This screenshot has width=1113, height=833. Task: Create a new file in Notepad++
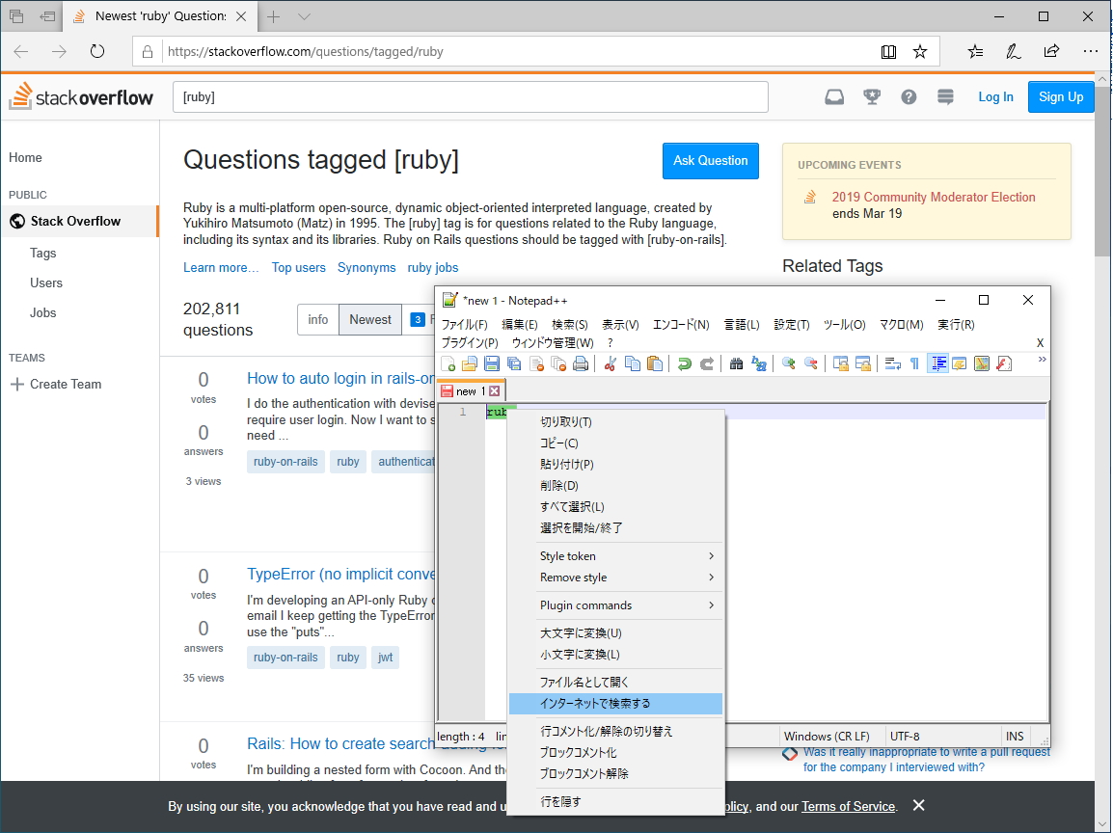[x=448, y=363]
